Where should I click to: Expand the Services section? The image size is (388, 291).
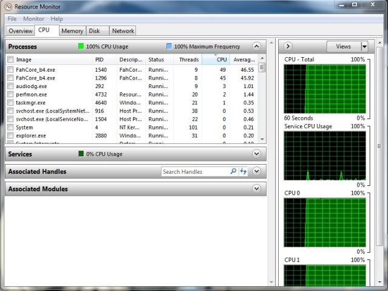pos(257,154)
